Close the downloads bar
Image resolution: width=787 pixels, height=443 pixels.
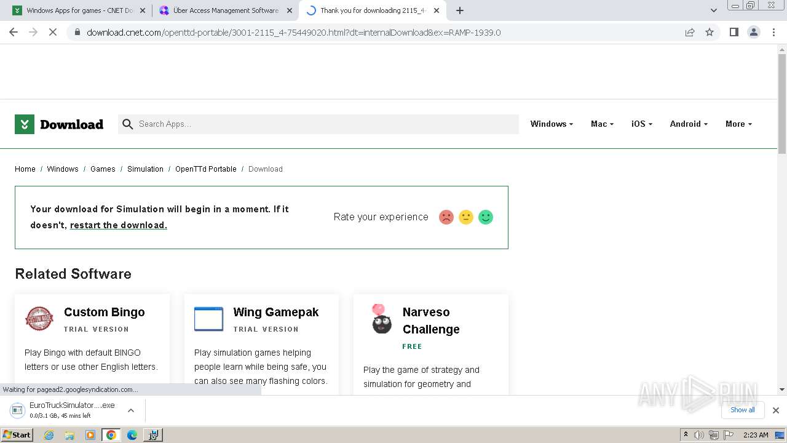pyautogui.click(x=776, y=410)
